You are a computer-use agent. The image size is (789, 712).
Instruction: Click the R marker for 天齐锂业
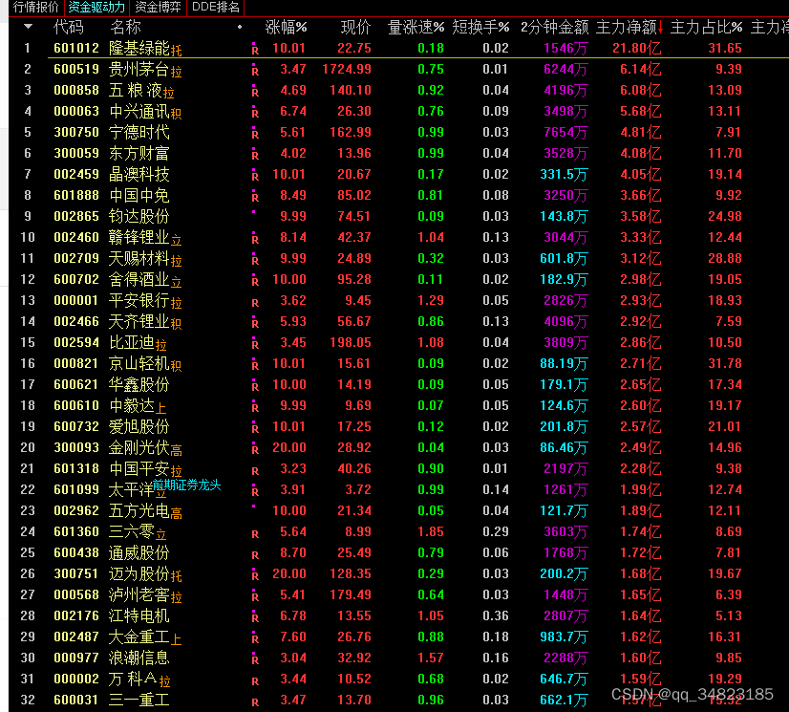point(255,322)
